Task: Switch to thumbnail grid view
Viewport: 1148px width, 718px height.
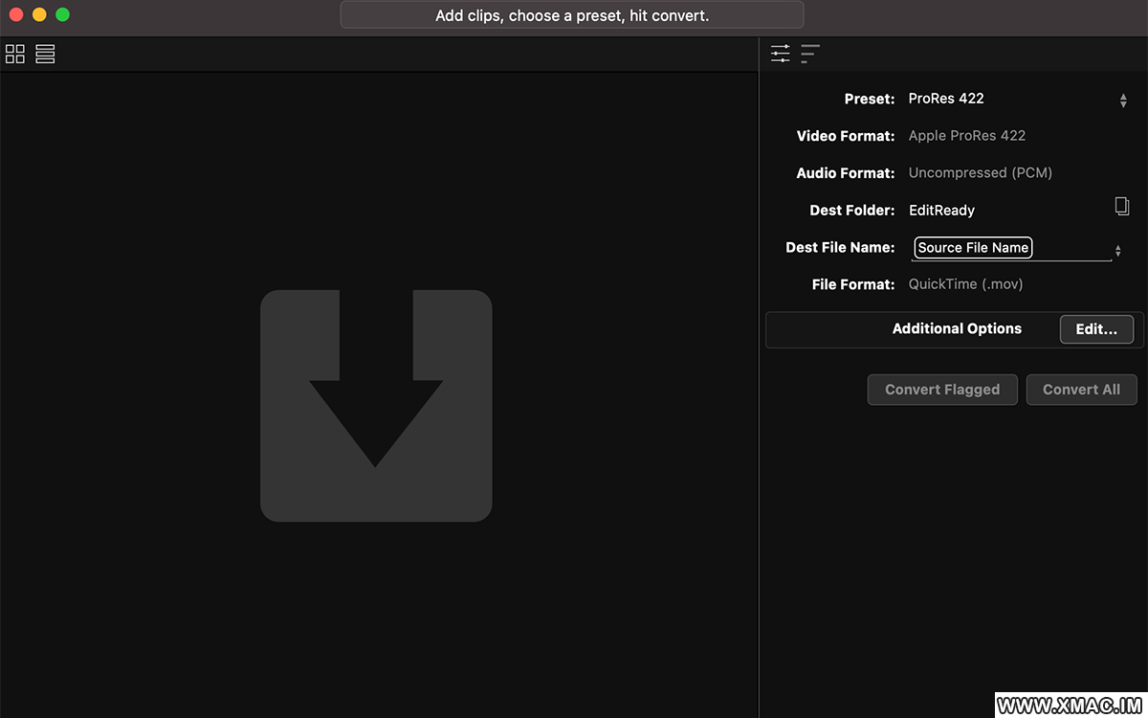Action: [15, 55]
